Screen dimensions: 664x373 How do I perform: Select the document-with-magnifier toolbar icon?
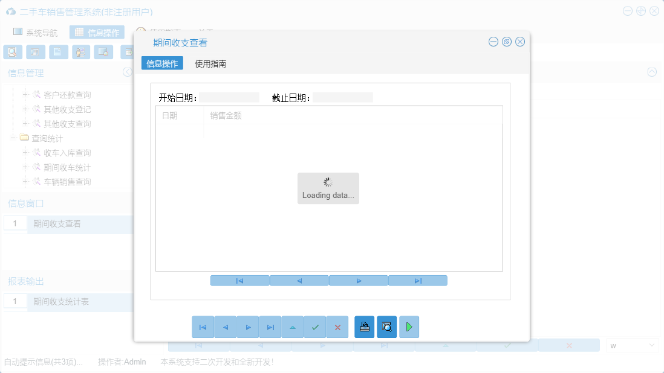tap(12, 52)
